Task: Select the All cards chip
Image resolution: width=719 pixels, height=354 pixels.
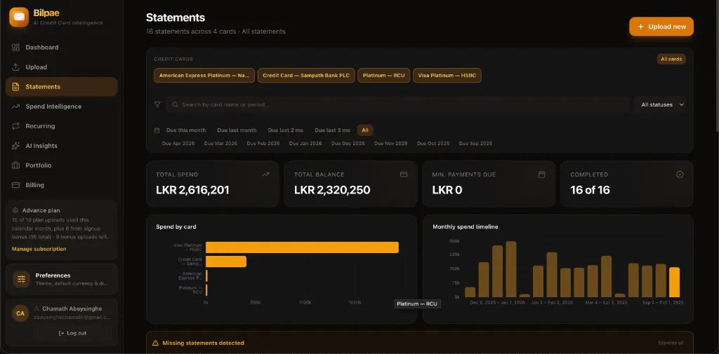Action: (671, 59)
